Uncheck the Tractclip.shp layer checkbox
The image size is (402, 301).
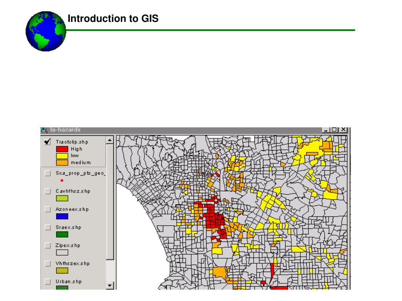48,142
